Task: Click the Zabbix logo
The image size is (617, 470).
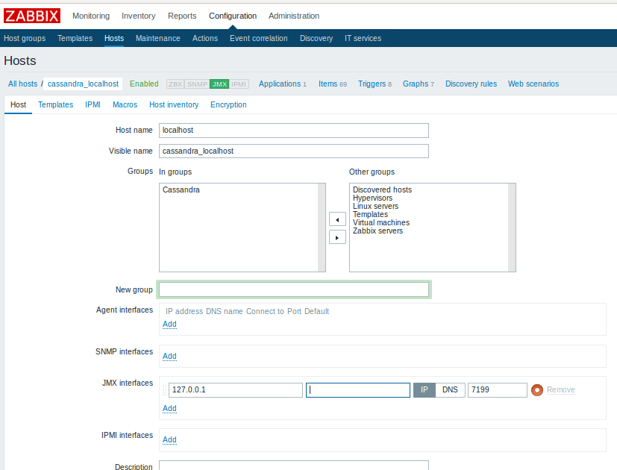Action: point(32,16)
